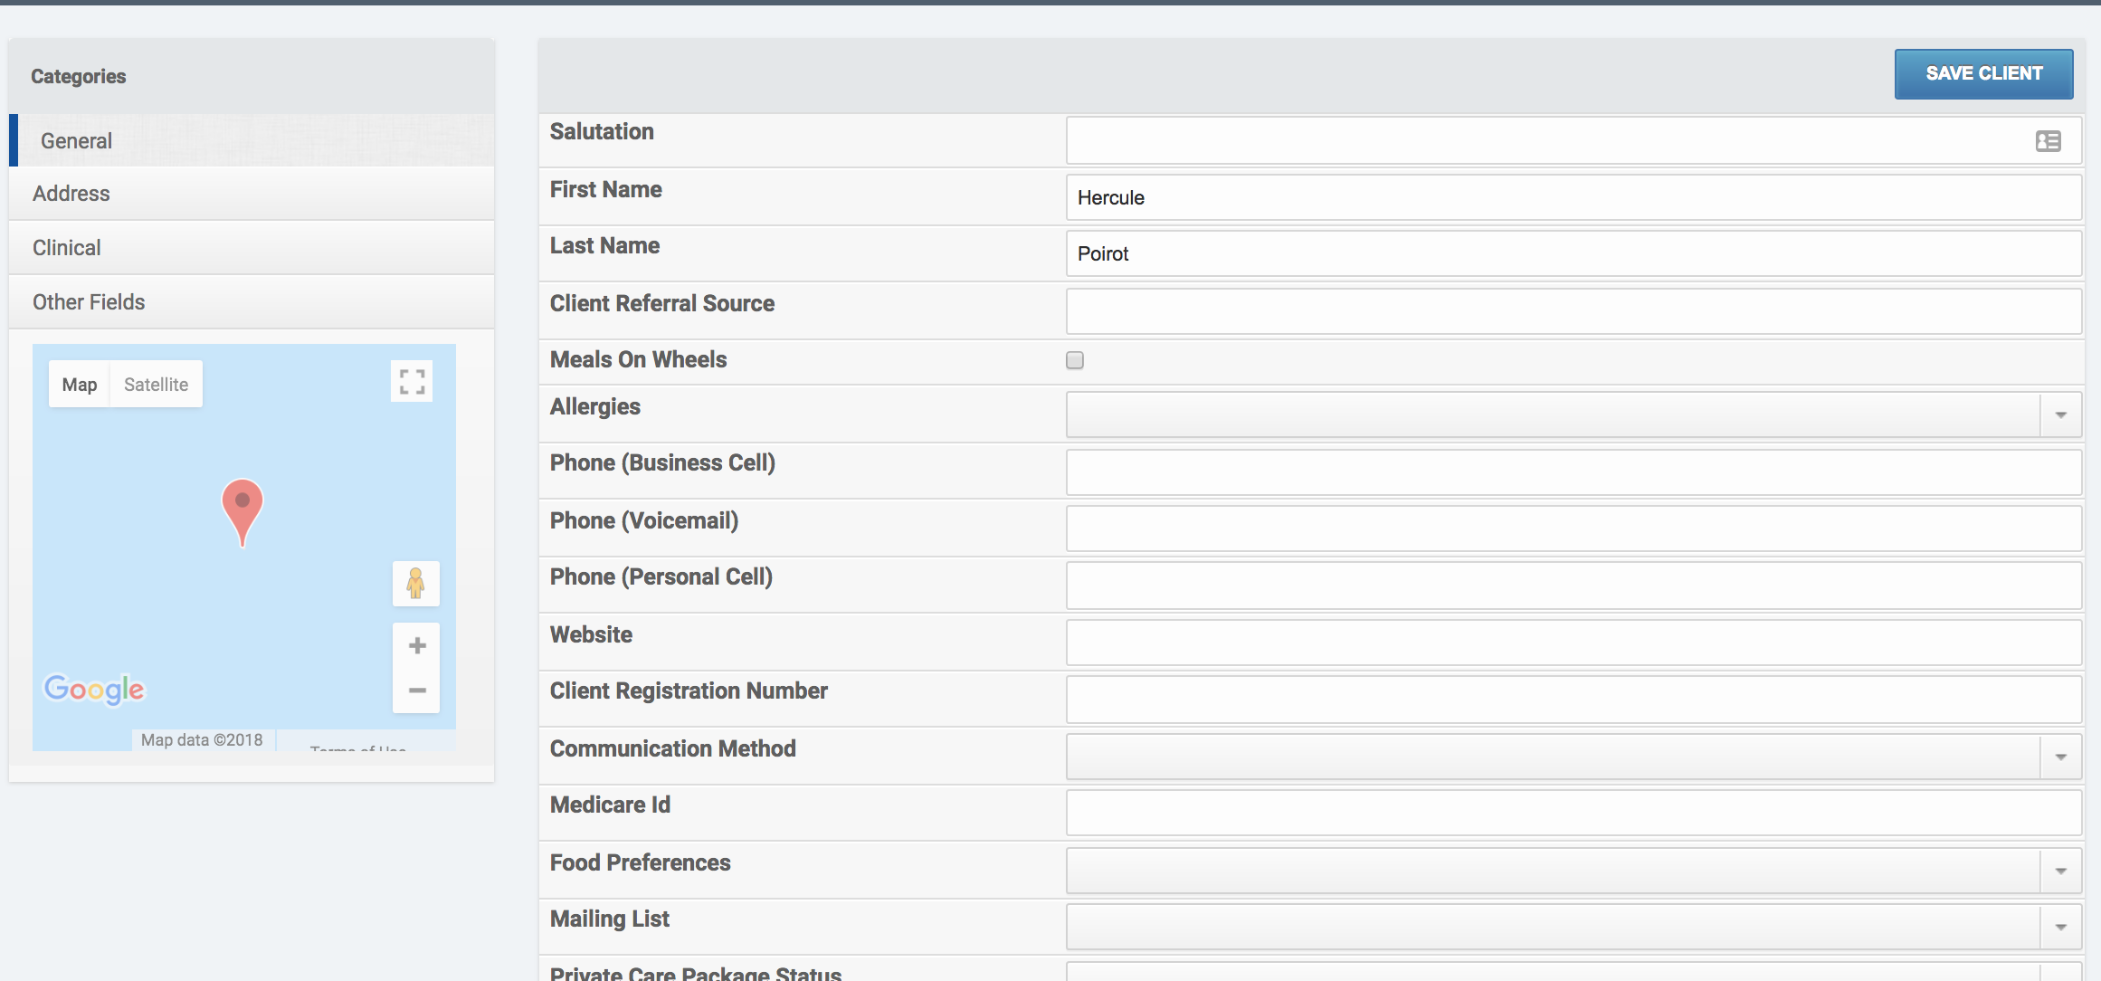Focus the Medicare Id input field
Image resolution: width=2101 pixels, height=981 pixels.
tap(1573, 814)
